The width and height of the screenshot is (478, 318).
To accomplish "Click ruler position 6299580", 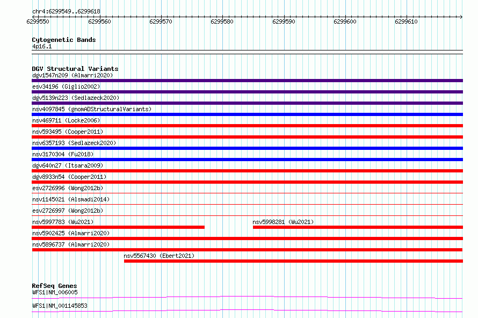I will click(x=222, y=21).
